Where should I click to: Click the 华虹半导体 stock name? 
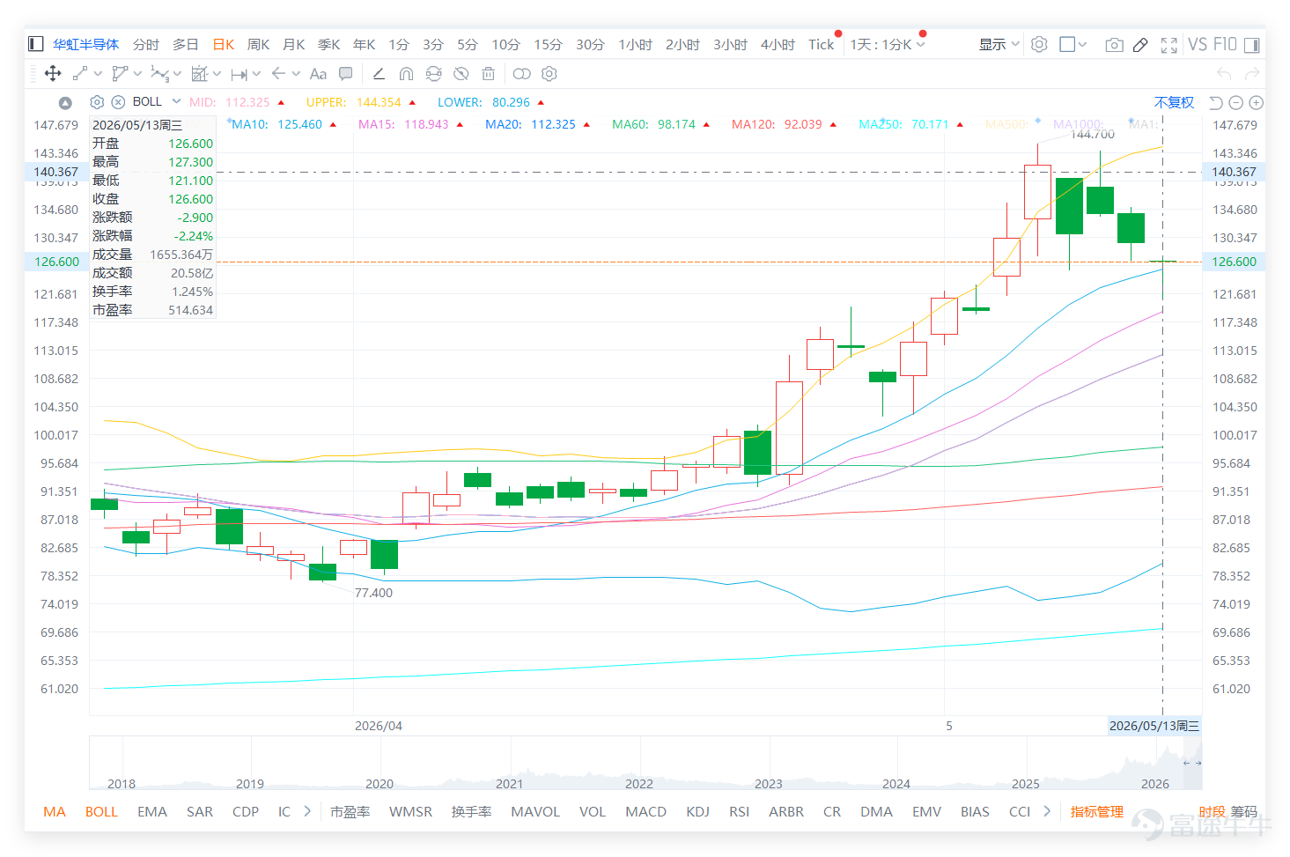tap(85, 44)
